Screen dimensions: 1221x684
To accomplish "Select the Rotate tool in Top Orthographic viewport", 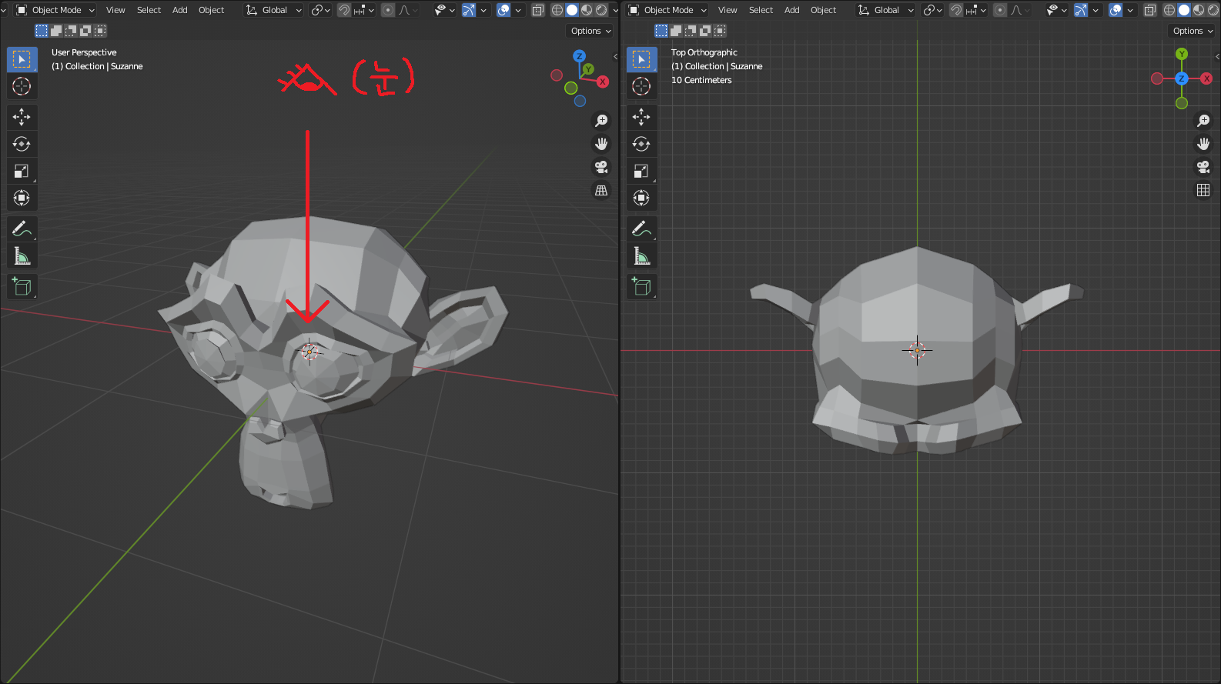I will [641, 144].
